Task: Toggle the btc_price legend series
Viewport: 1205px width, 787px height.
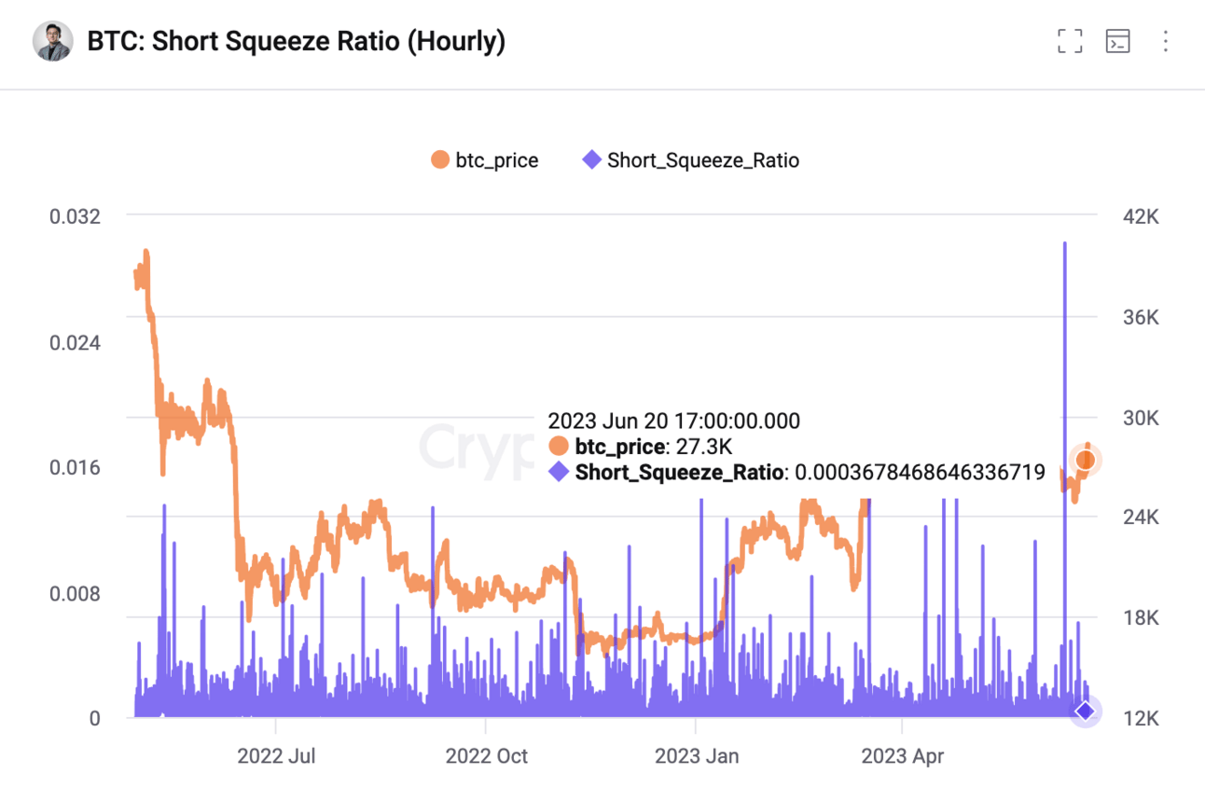Action: (485, 159)
